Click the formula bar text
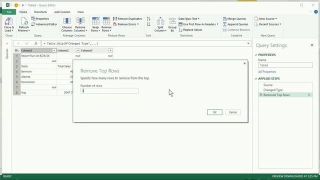 [71, 43]
